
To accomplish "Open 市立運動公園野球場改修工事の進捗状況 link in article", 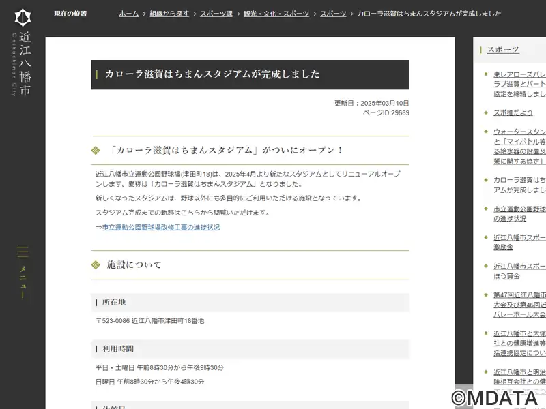I will pos(161,227).
